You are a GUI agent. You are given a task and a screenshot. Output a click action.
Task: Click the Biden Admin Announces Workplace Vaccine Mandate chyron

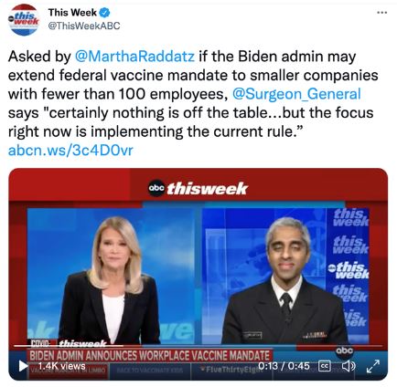coord(149,355)
